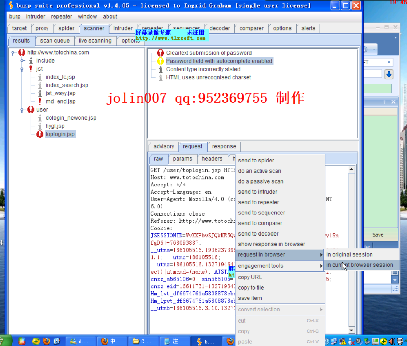This screenshot has width=407, height=346.
Task: Open the live scanning sub-tab
Action: (95, 41)
